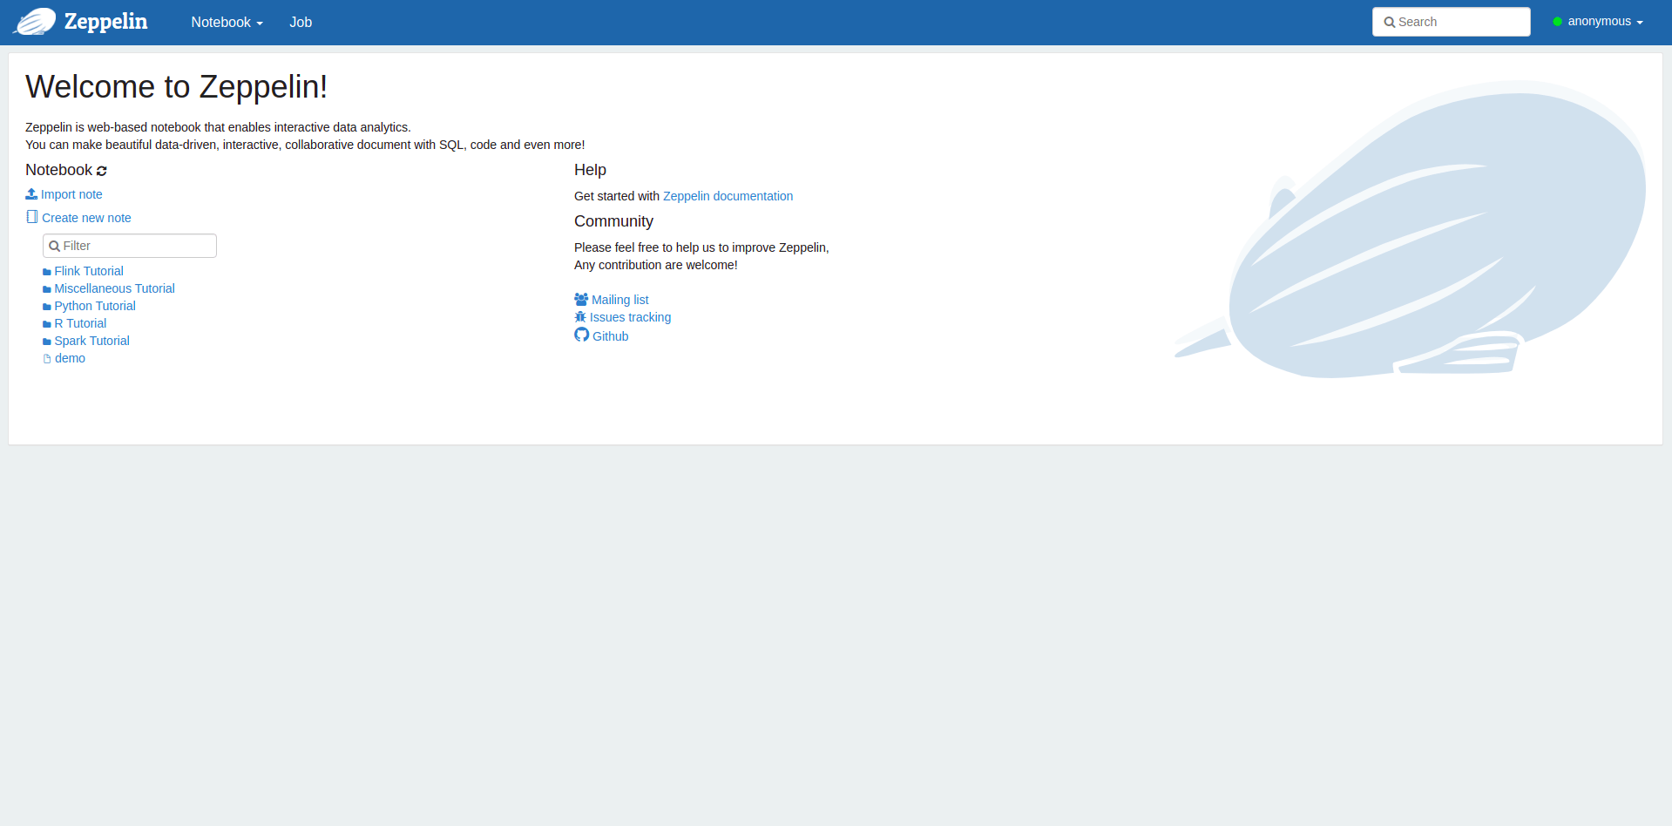
Task: Open the Zeppelin documentation link
Action: [728, 196]
